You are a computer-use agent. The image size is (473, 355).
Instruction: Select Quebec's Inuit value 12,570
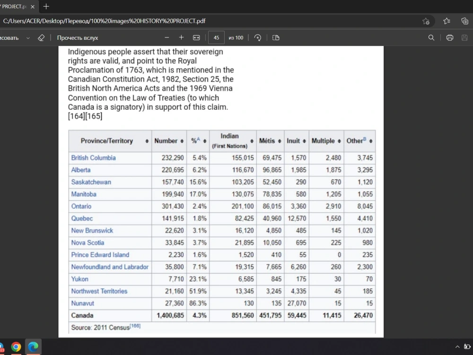[296, 218]
